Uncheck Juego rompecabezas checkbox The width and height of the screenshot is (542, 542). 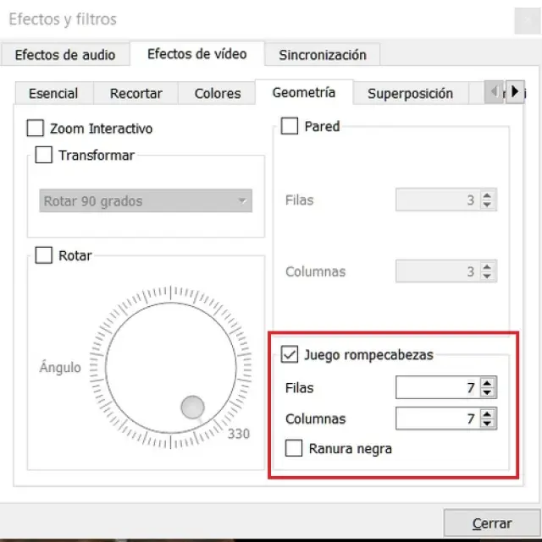click(x=290, y=355)
